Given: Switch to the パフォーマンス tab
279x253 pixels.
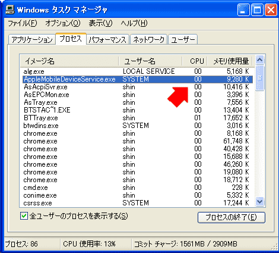Looking at the screenshot, I should tap(107, 40).
